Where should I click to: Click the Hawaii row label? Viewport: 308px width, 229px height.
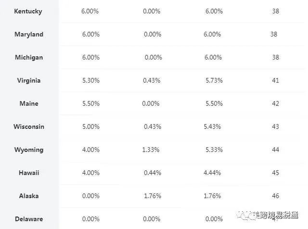[x=29, y=172]
